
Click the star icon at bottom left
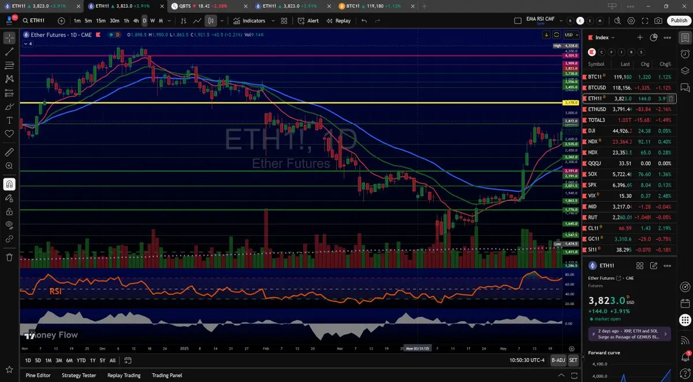[x=9, y=369]
